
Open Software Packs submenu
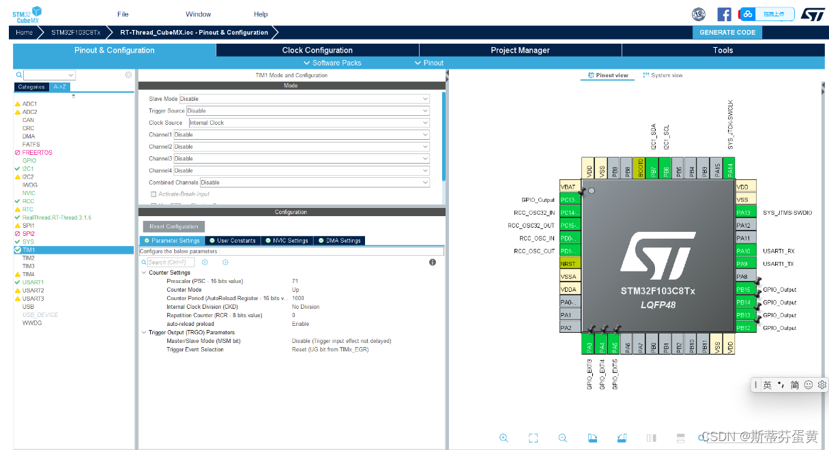click(x=333, y=63)
